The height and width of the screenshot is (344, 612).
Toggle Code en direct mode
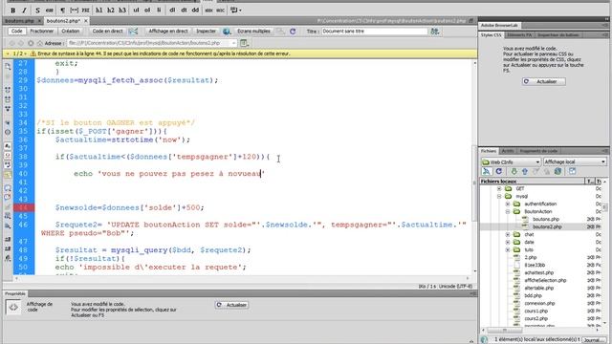107,32
